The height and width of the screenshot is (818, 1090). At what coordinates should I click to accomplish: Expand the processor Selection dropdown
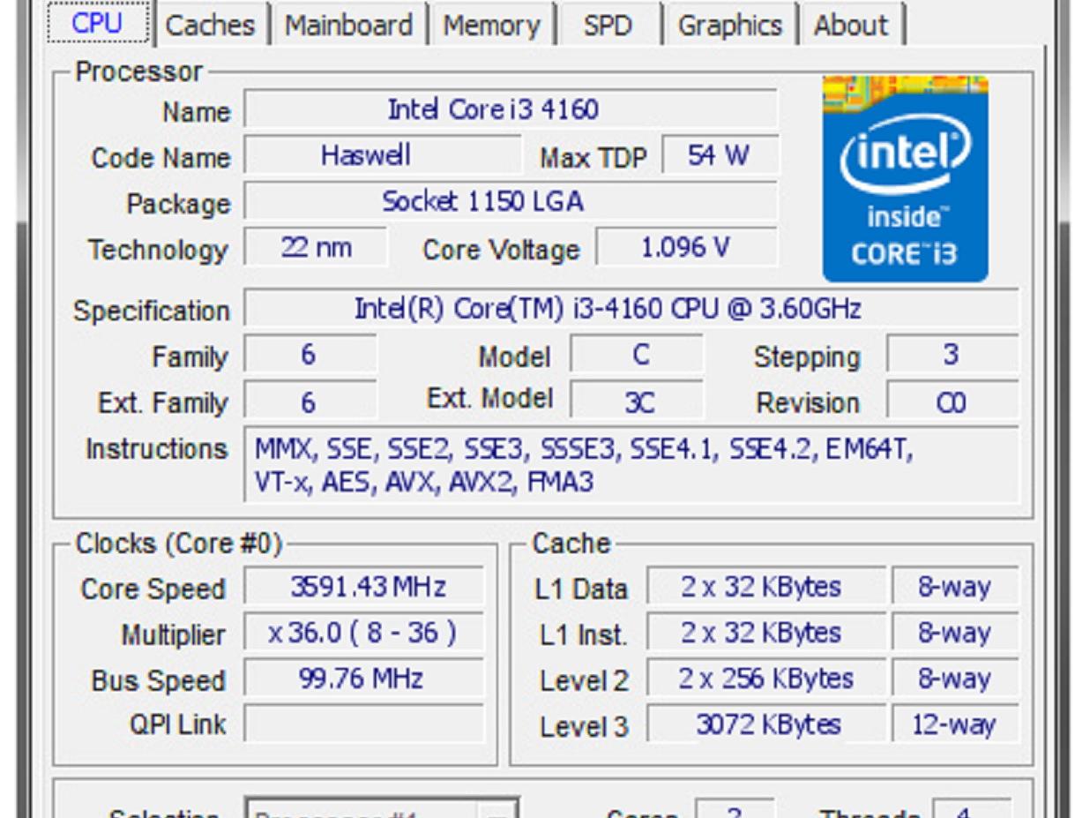[x=496, y=812]
